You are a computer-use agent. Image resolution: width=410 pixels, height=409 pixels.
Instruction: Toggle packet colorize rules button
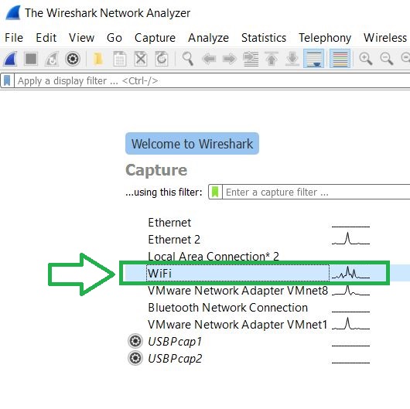pyautogui.click(x=340, y=59)
